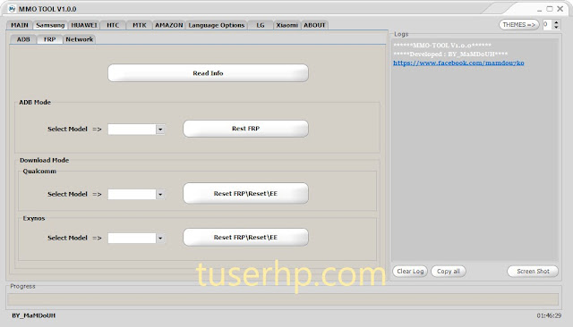Click the 01:46:29 clock in status bar
The image size is (573, 327).
(x=549, y=315)
